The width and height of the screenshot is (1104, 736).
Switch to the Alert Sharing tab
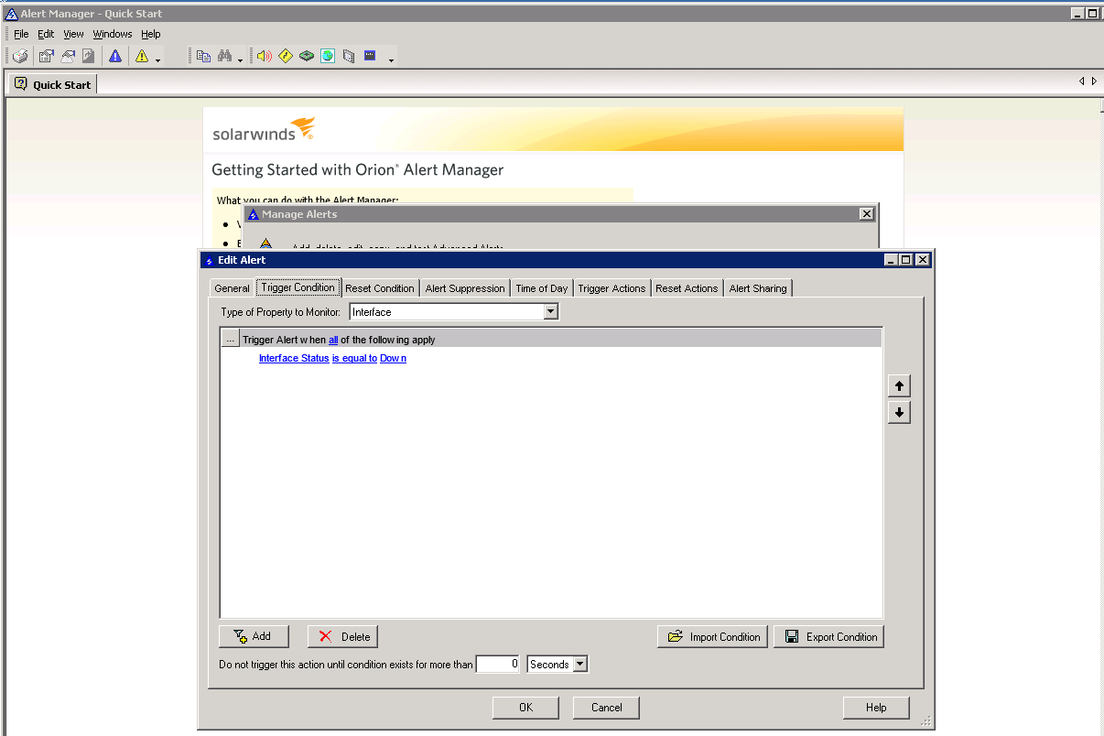pos(758,287)
